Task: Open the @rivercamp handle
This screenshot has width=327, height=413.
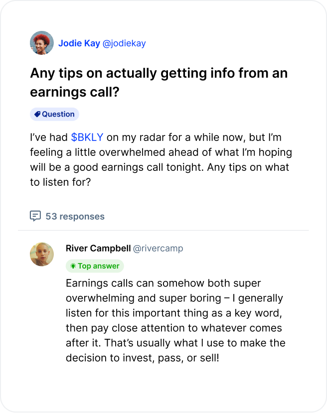Action: (x=158, y=248)
